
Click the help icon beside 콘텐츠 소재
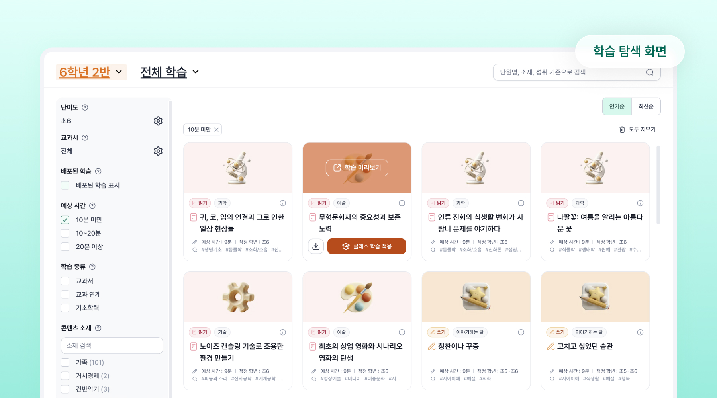98,328
